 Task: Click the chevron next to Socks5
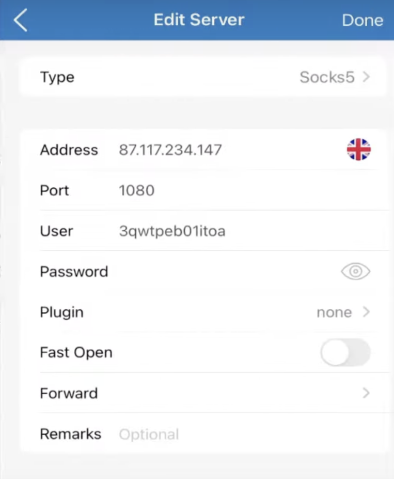366,78
